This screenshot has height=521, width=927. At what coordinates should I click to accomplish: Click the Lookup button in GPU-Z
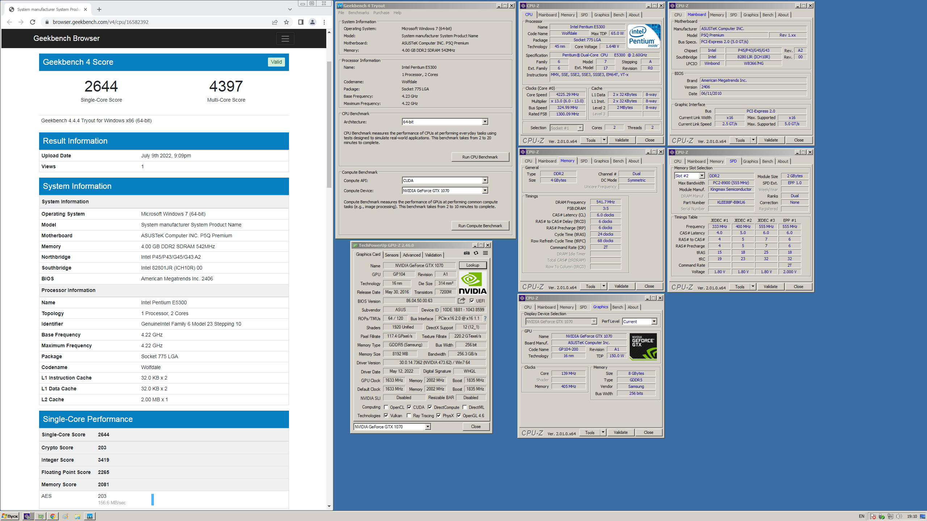point(473,265)
